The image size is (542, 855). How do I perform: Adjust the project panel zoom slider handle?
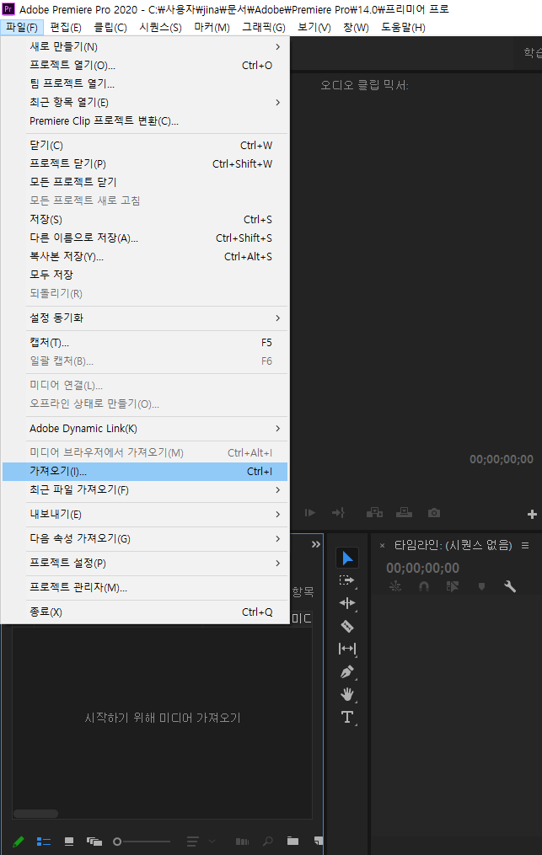click(117, 842)
